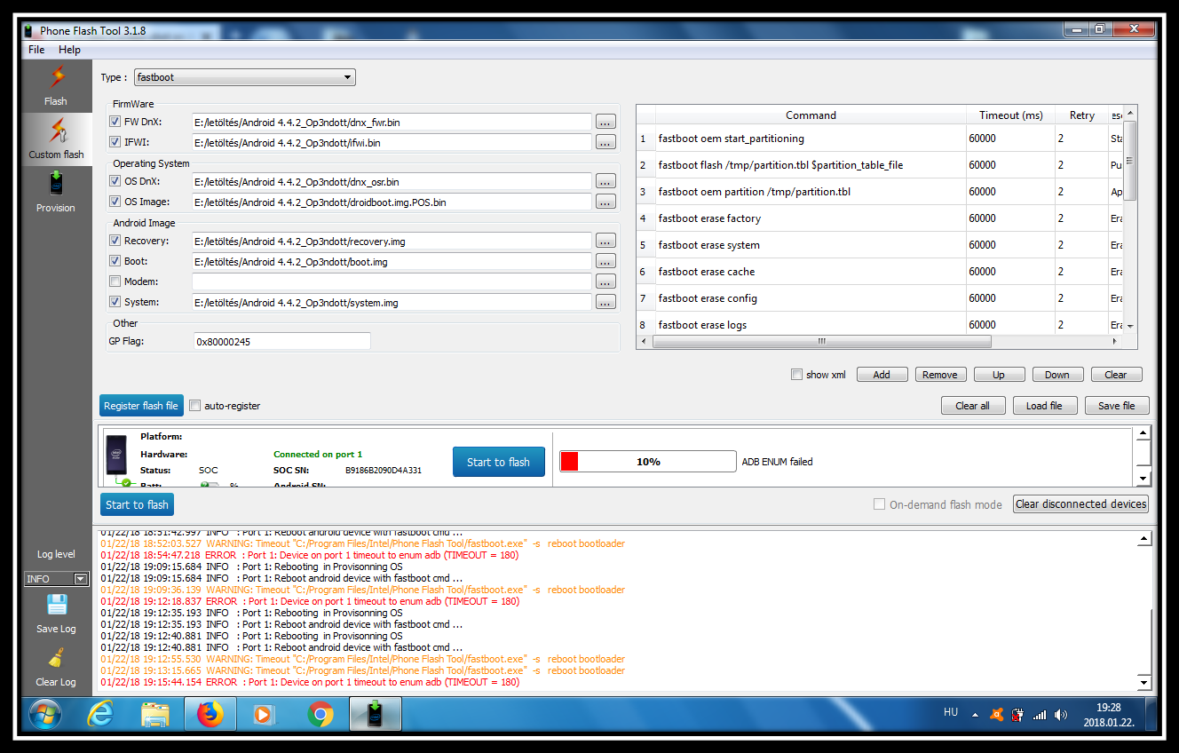Click the log panel down scroll arrow

[x=1143, y=683]
